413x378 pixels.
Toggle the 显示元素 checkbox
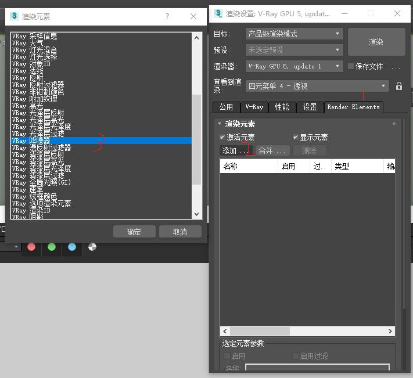click(295, 137)
